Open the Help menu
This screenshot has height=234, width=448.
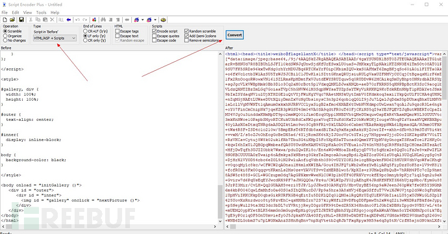[55, 12]
